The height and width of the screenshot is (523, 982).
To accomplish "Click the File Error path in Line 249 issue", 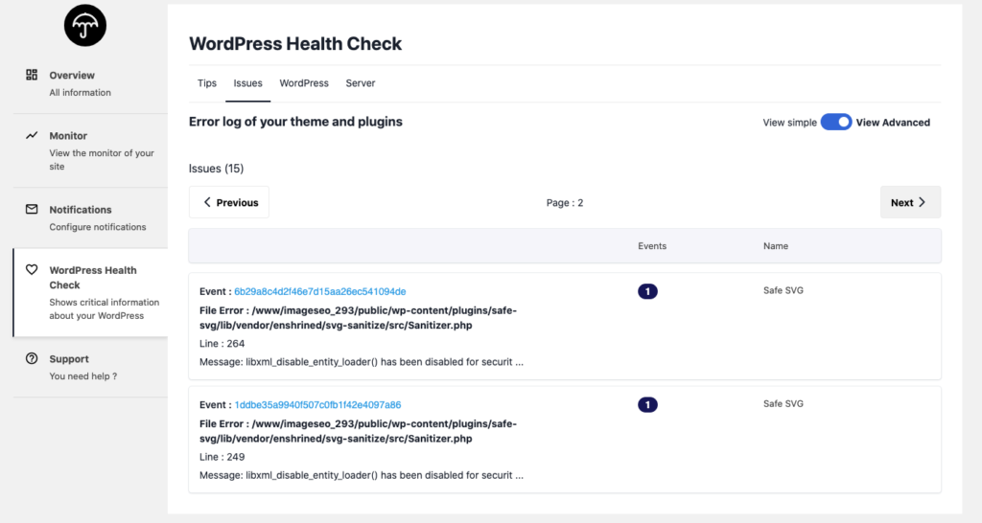I will click(x=359, y=431).
